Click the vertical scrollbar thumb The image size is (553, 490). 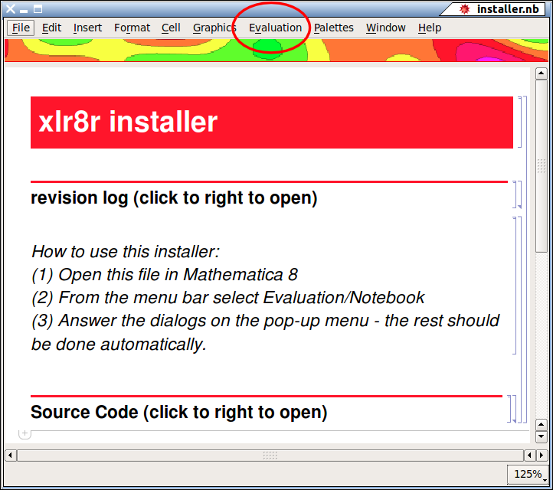click(542, 166)
